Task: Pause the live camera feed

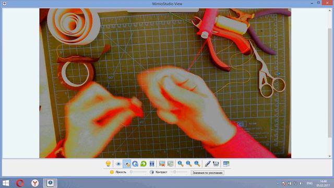Action: click(x=152, y=163)
